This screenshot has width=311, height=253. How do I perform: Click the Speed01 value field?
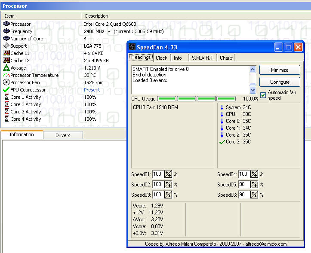point(158,174)
